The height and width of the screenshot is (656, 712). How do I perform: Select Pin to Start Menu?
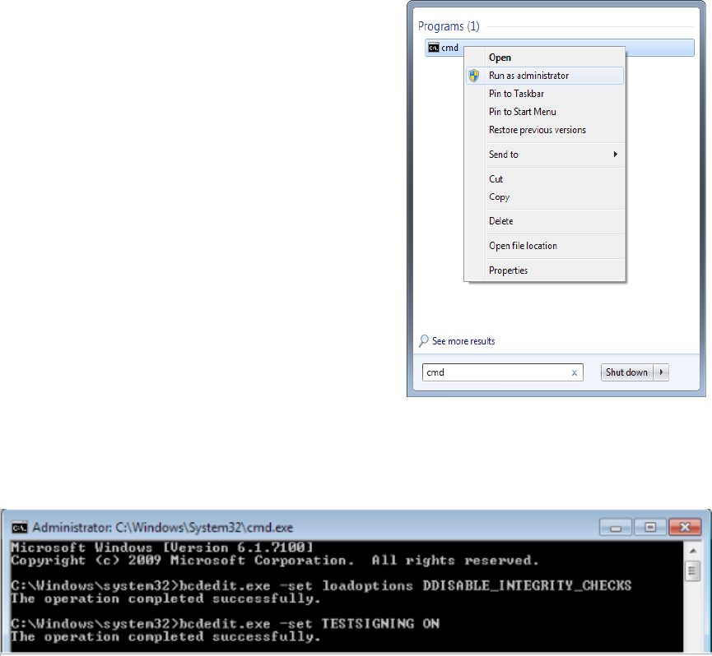(x=545, y=112)
